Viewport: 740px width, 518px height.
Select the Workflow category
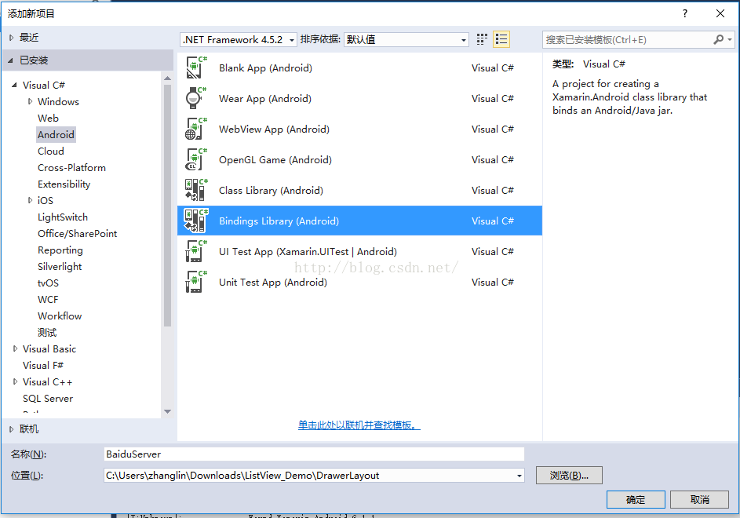click(60, 316)
